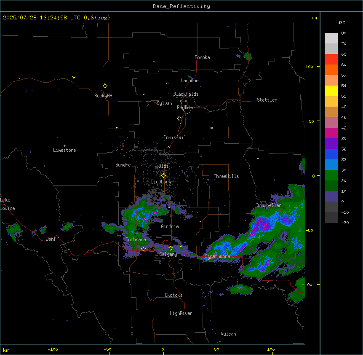Click the asterisk marker east of Innisfail
This screenshot has height=355, width=363.
[x=211, y=128]
